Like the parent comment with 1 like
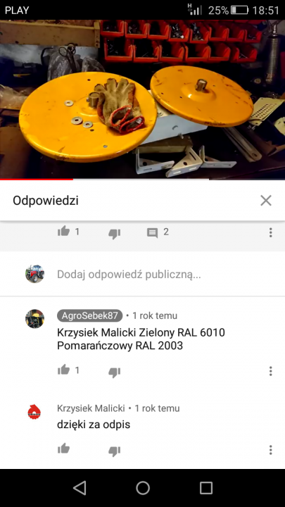285x507 pixels. coord(63,232)
